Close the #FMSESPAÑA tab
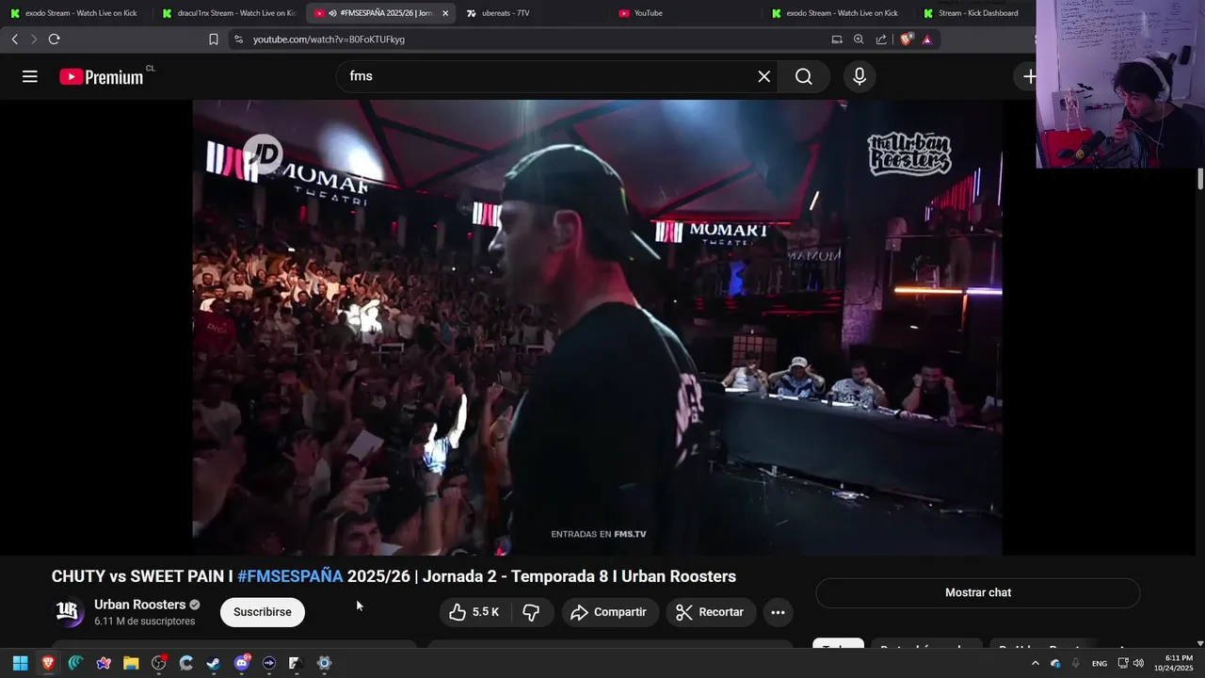This screenshot has height=678, width=1205. tap(445, 13)
